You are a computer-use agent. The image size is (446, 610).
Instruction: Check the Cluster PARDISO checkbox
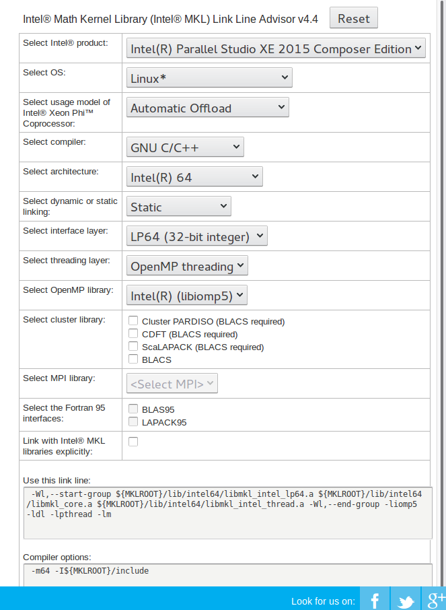coord(133,320)
